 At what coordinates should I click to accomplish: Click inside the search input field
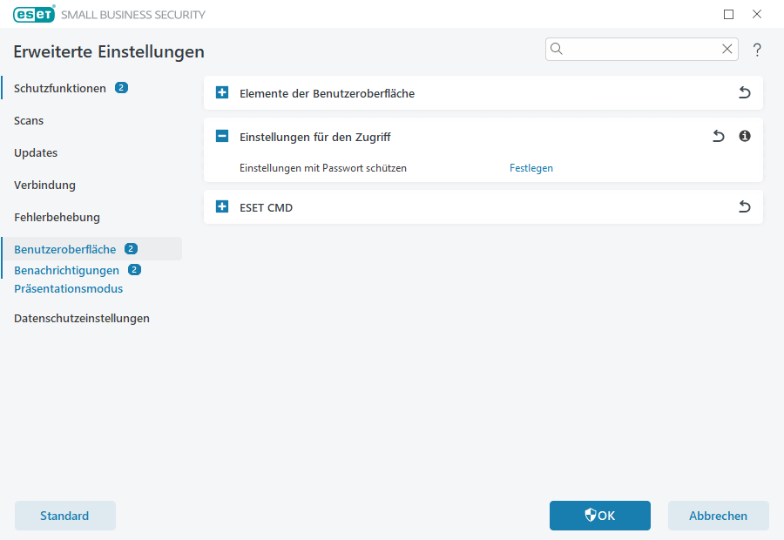click(636, 49)
